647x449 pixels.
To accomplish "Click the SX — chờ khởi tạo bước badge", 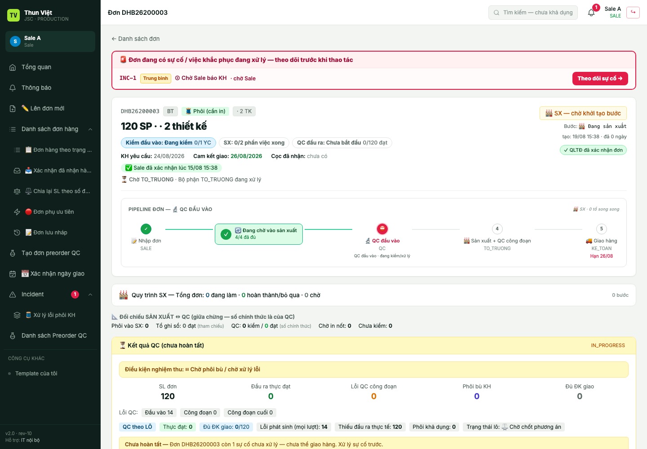I will (583, 113).
